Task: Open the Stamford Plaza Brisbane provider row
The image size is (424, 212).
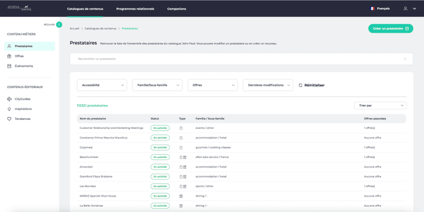Action: point(241,176)
